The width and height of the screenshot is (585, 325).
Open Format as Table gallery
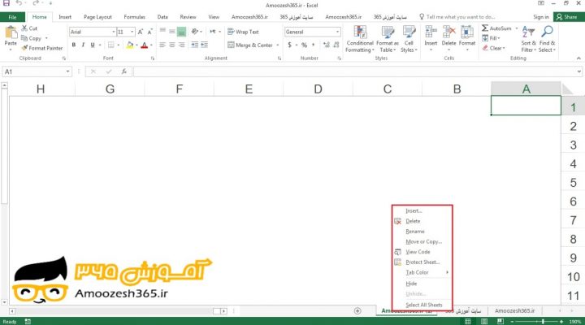tap(388, 39)
